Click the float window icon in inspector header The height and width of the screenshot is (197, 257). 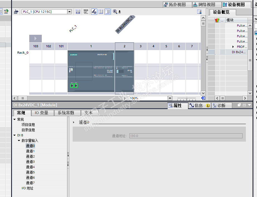tap(239, 105)
